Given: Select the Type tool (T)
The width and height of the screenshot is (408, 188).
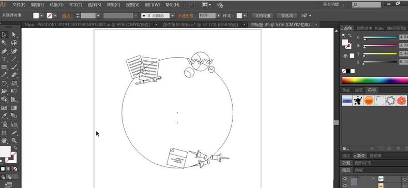Looking at the screenshot, I should [4, 59].
